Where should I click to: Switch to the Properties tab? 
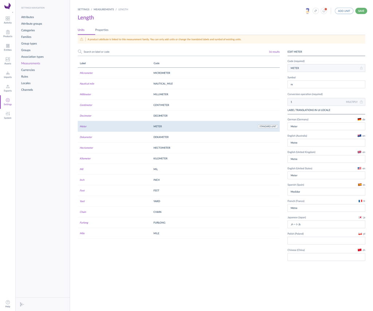point(102,30)
